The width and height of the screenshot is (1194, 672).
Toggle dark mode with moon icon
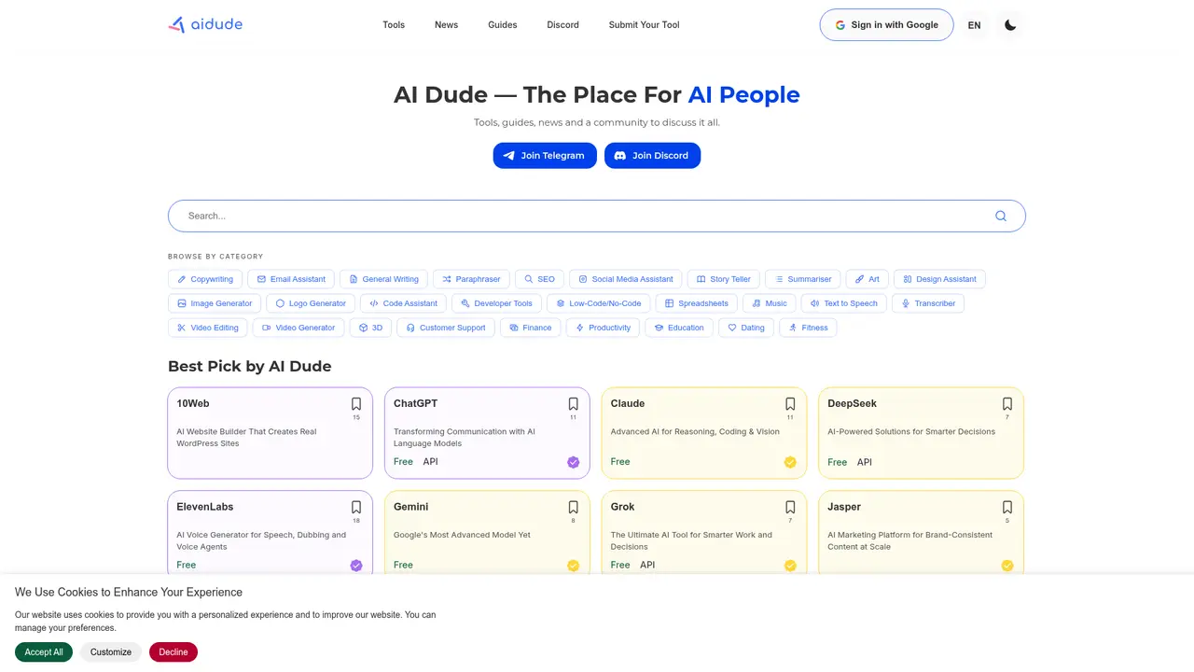[1010, 25]
